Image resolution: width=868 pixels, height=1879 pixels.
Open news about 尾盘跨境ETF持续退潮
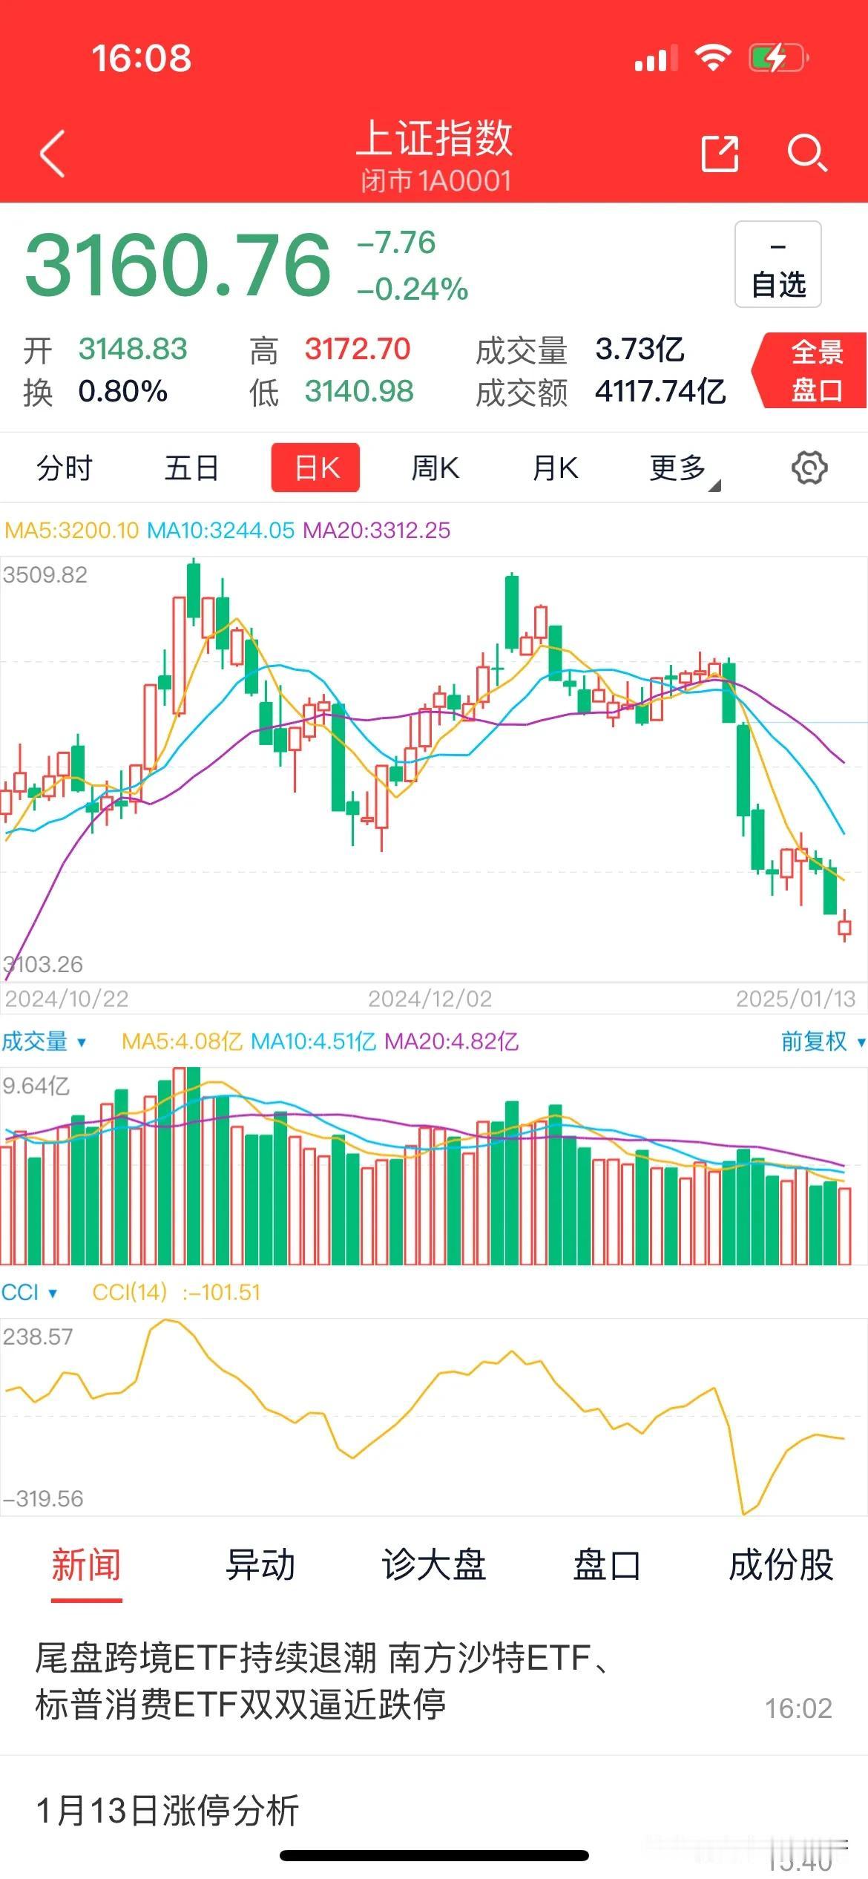(x=434, y=1683)
